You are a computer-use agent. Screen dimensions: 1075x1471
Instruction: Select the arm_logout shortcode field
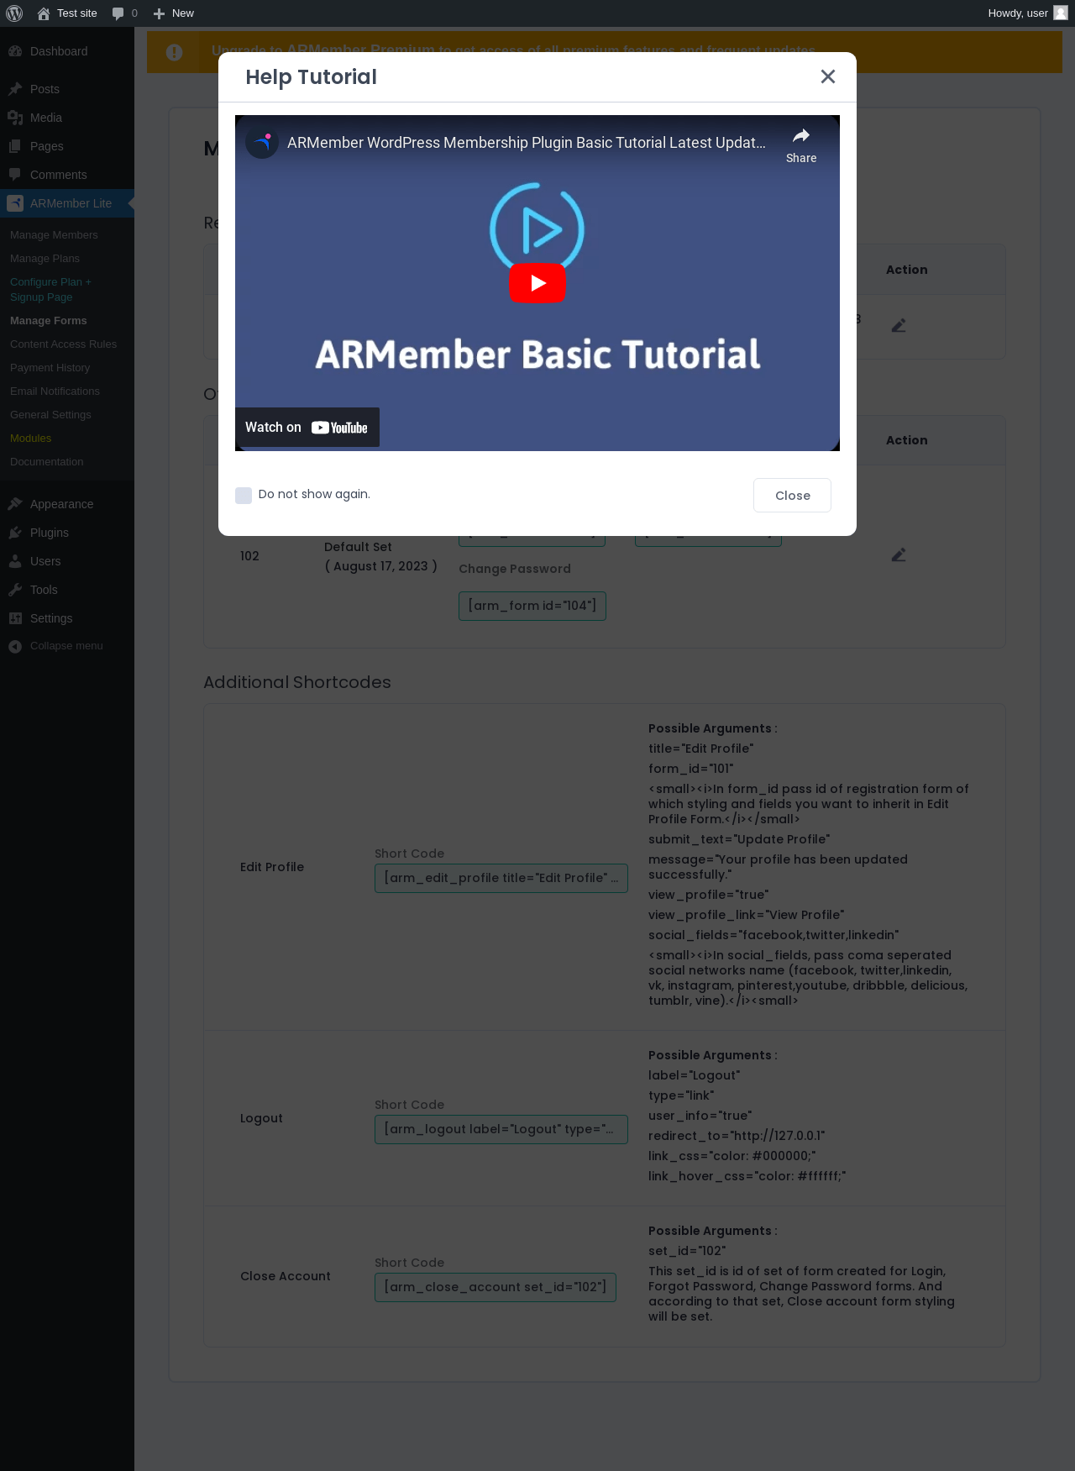coord(501,1129)
